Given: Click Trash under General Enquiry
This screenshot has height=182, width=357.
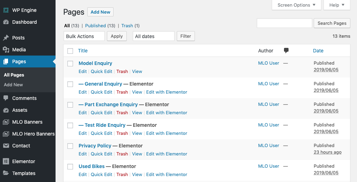Looking at the screenshot, I should (122, 92).
